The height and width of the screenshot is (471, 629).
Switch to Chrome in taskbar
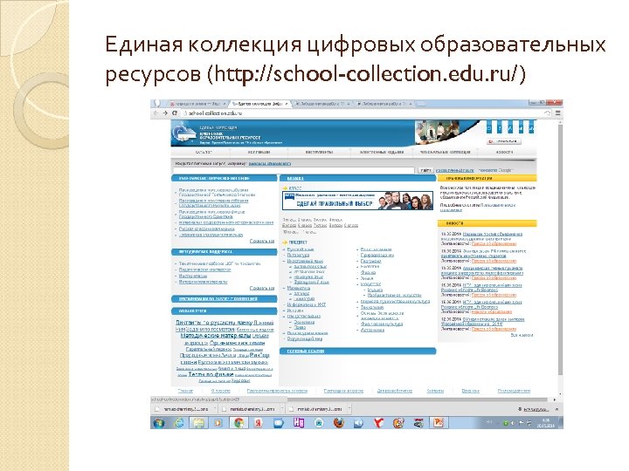pos(238,422)
